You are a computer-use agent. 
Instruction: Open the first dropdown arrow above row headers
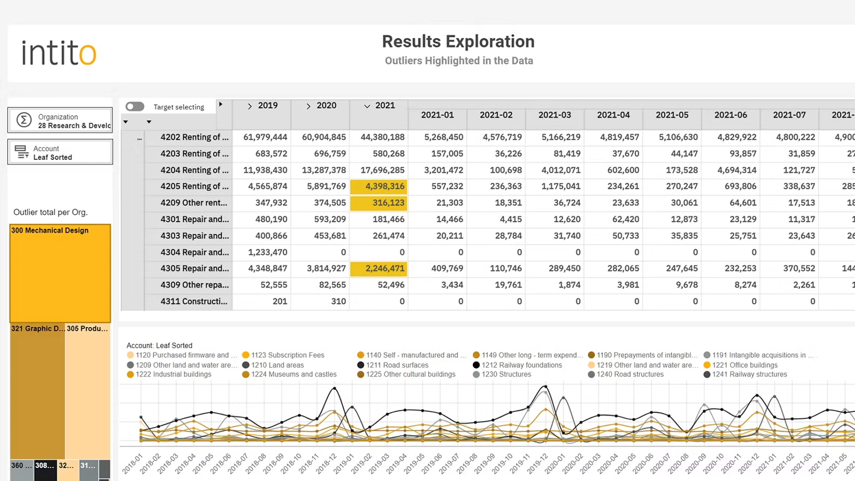126,122
